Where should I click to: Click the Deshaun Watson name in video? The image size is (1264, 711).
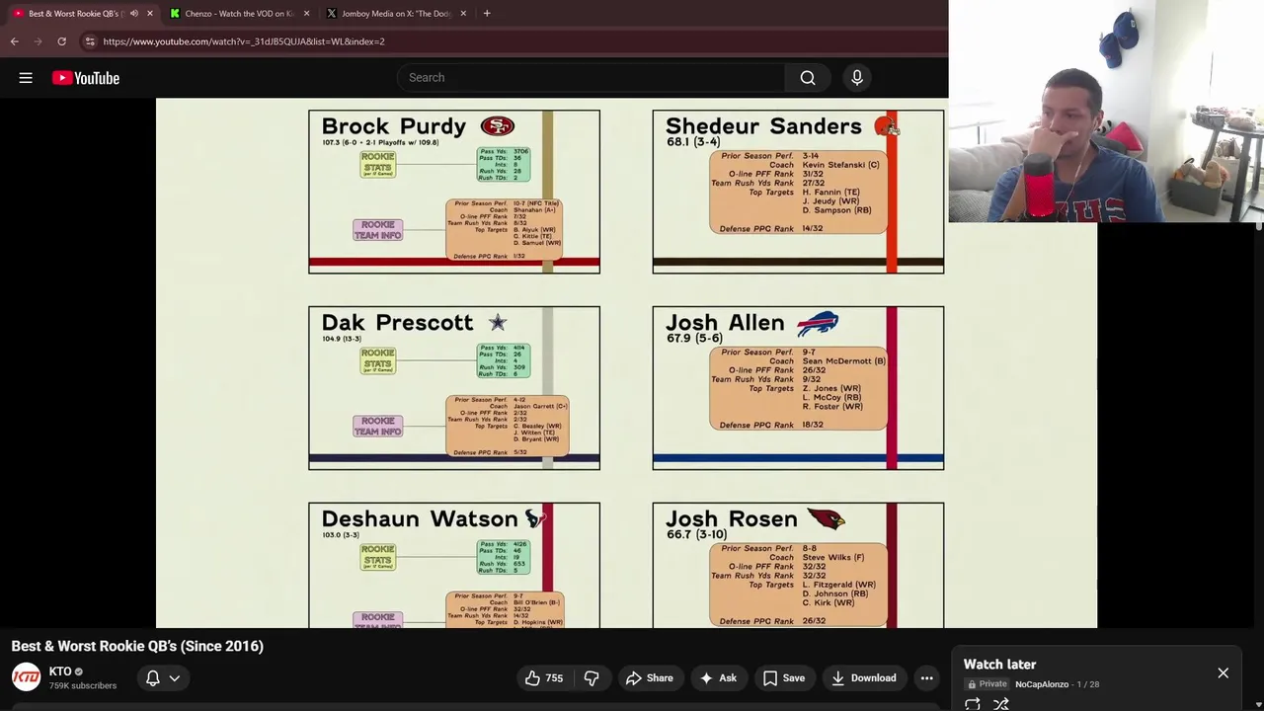click(x=420, y=519)
